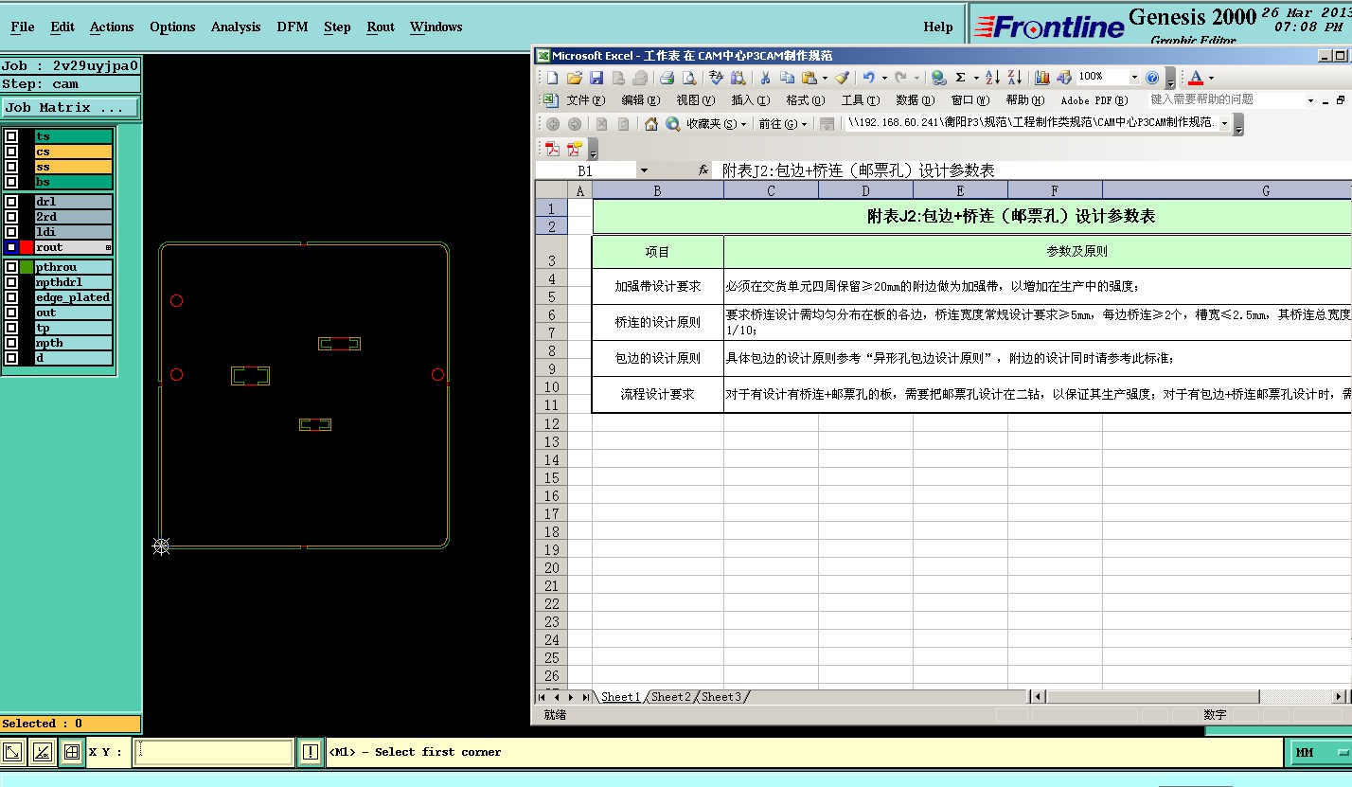Switch to the Sheet2 tab
The width and height of the screenshot is (1352, 787).
[671, 697]
